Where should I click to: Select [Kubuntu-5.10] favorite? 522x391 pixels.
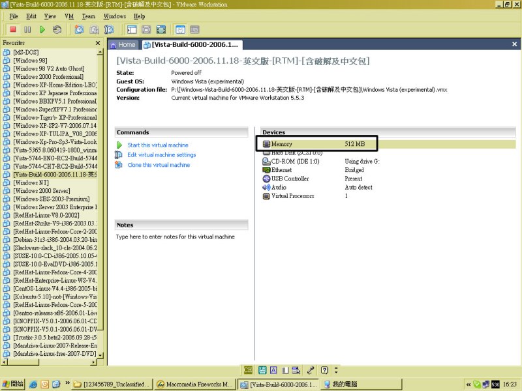55,297
